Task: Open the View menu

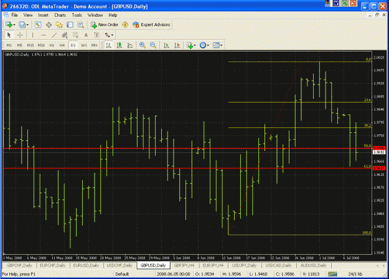Action: click(x=28, y=15)
